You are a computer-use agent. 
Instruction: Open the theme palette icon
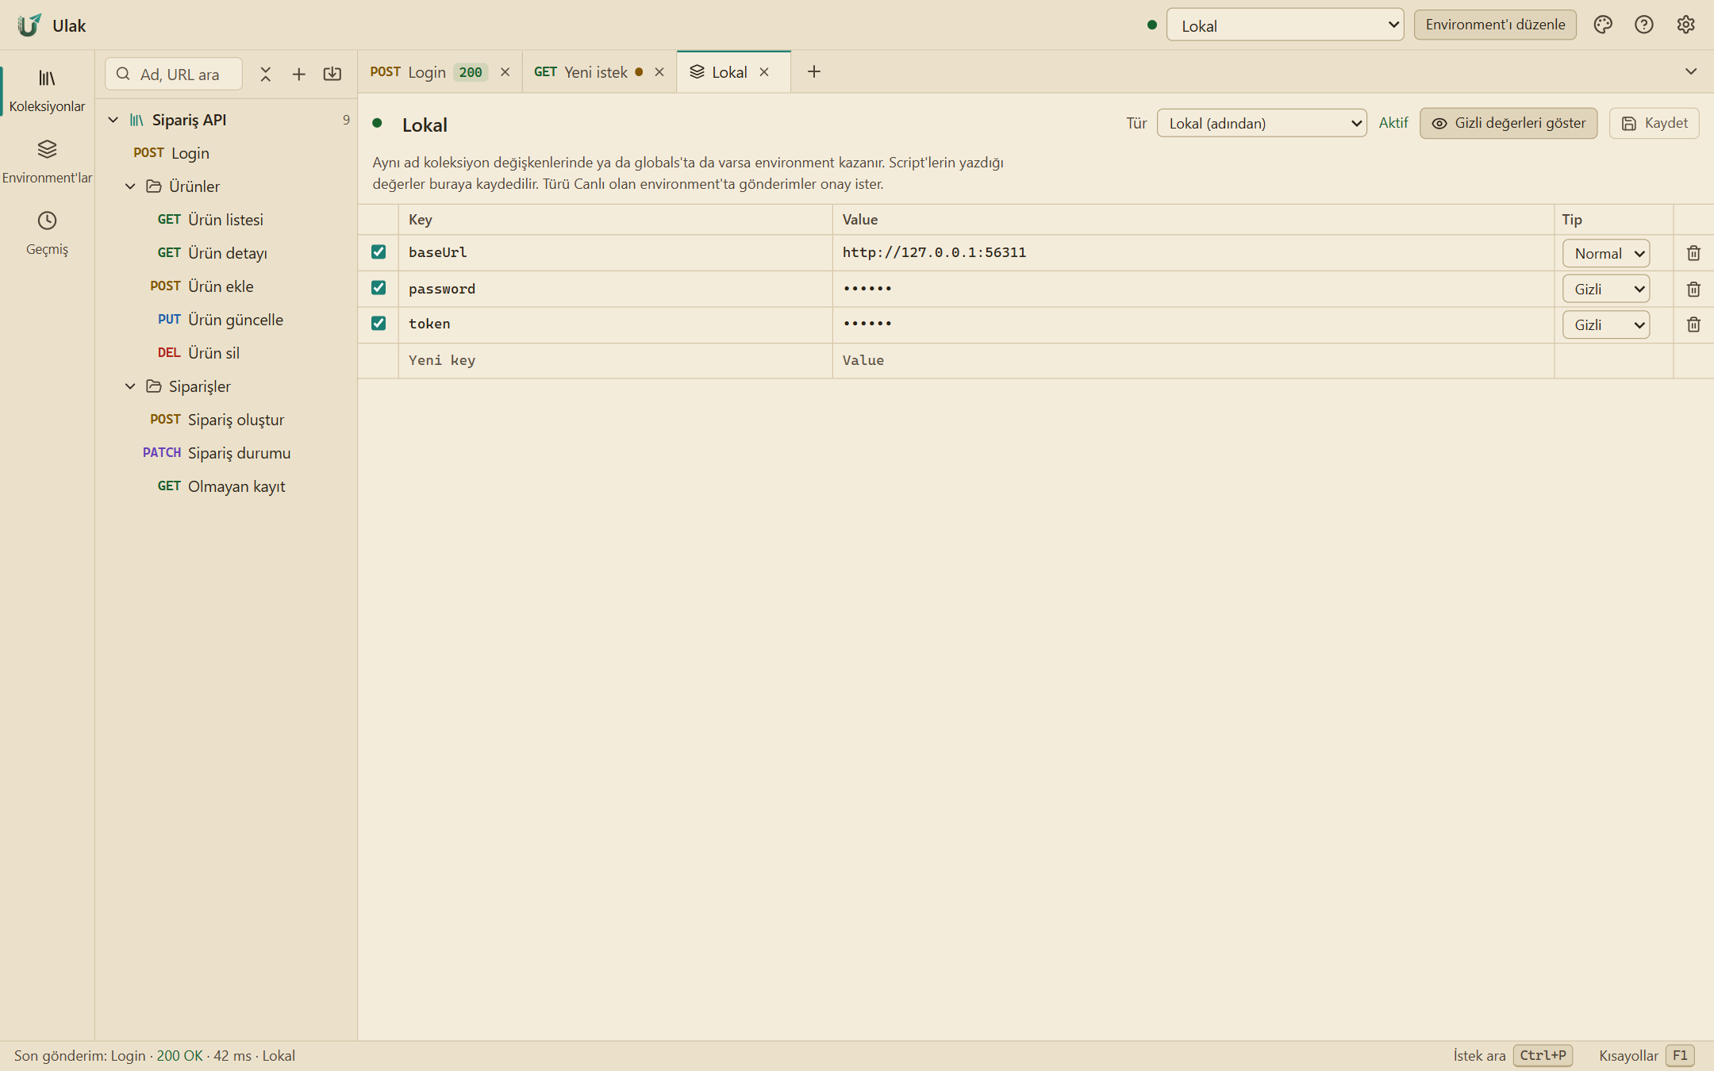(1603, 25)
